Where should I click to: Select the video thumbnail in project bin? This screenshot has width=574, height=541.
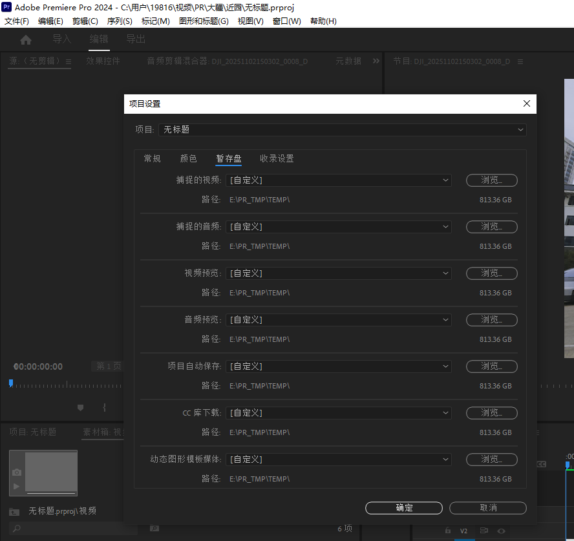(43, 472)
